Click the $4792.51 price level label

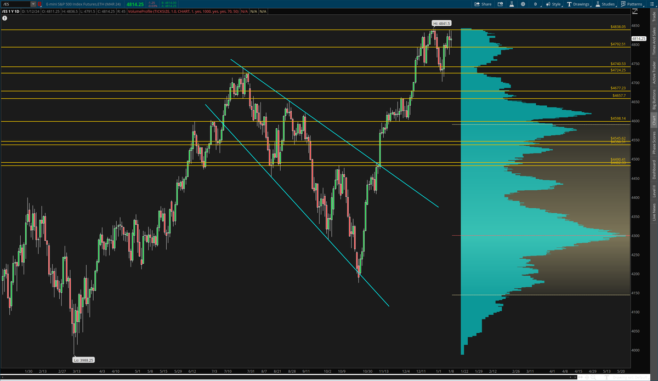(x=618, y=44)
